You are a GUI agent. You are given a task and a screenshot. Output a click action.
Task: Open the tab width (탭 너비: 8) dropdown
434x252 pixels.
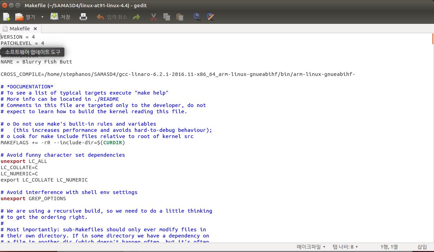pyautogui.click(x=345, y=246)
